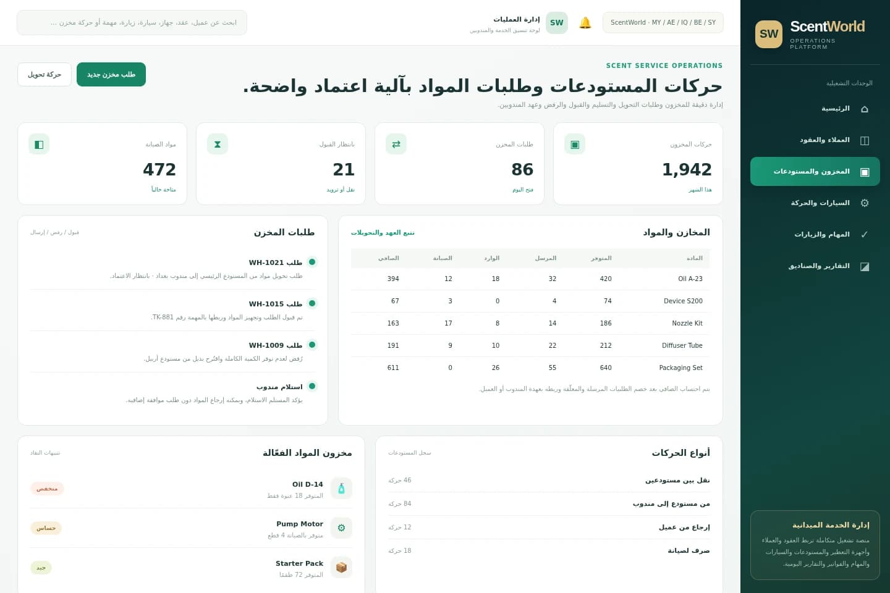This screenshot has width=890, height=593.
Task: Select المخزون والمستودعات in the sidebar
Action: click(815, 172)
